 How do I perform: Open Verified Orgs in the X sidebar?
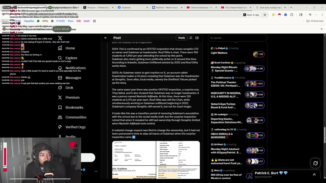click(72, 127)
